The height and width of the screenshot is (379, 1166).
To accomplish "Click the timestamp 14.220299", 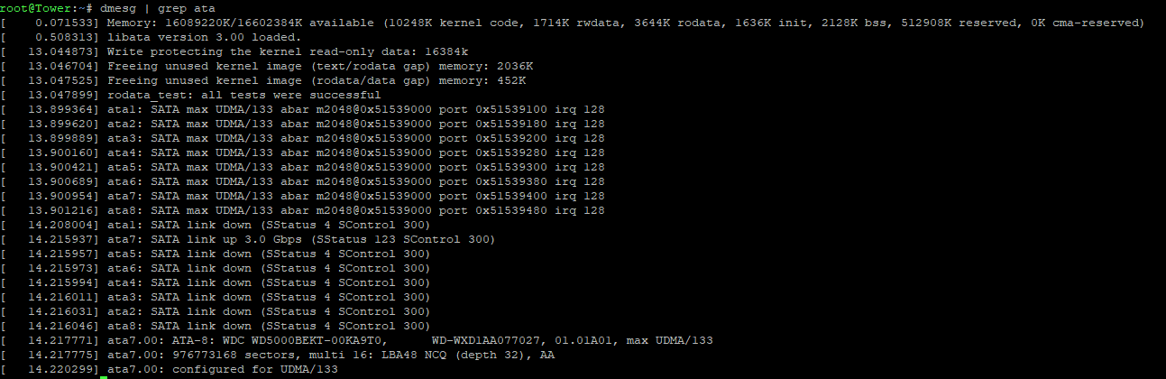I will click(x=62, y=369).
